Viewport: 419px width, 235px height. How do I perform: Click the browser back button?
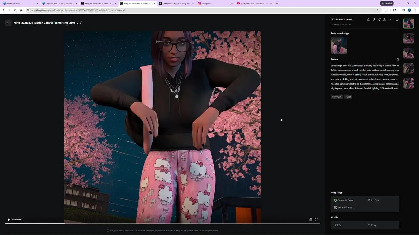pos(4,10)
